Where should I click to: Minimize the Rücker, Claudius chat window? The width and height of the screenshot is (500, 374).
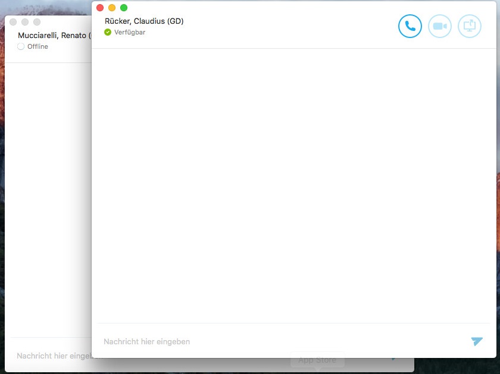coord(112,8)
